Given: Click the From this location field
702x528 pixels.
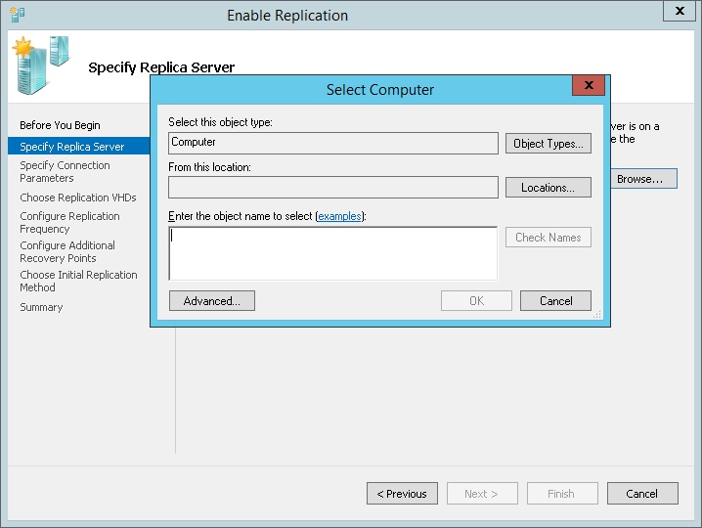Looking at the screenshot, I should pyautogui.click(x=333, y=187).
